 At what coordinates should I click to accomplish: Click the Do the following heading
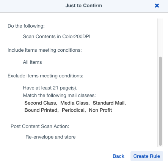tap(26, 26)
